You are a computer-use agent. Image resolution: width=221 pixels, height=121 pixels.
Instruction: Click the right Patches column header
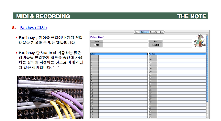click(x=177, y=54)
